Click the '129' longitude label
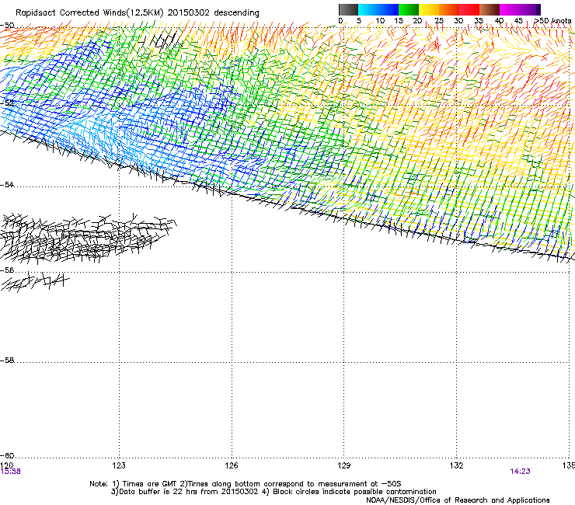This screenshot has width=575, height=505. pos(344,465)
